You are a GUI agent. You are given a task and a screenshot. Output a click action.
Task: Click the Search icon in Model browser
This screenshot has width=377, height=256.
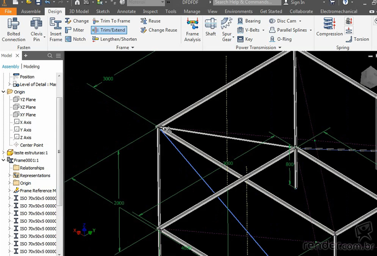pos(50,56)
